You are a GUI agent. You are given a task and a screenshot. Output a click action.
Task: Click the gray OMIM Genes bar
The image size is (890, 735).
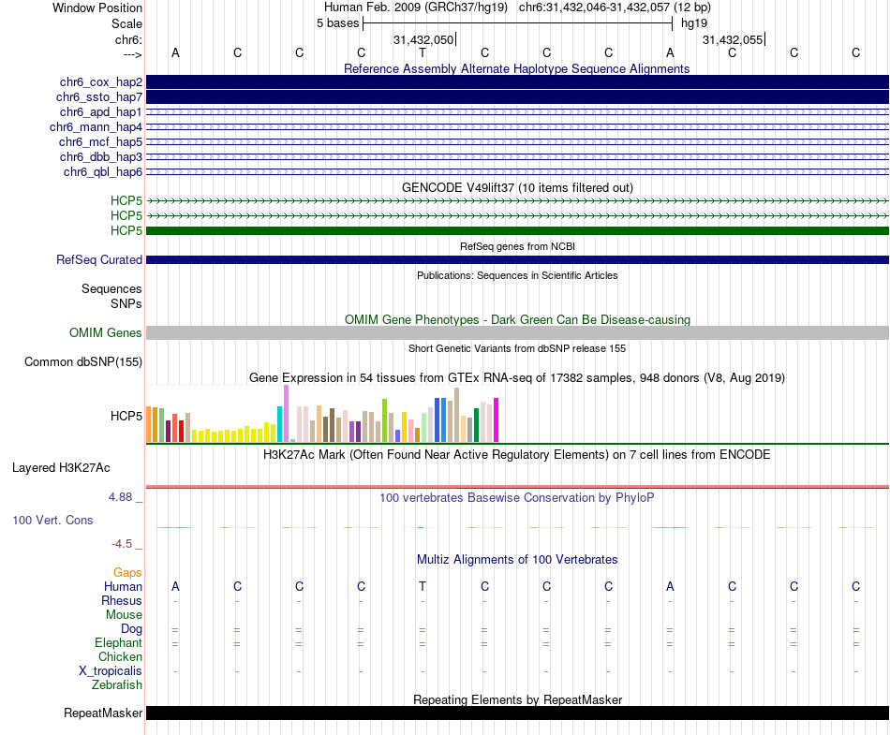coord(517,333)
